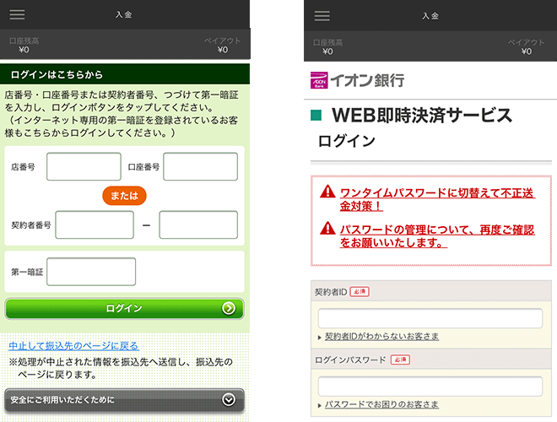Screen dimensions: 557x422
Task: Click ペイアウト ¥0 on Aeon screen
Action: coord(527,47)
